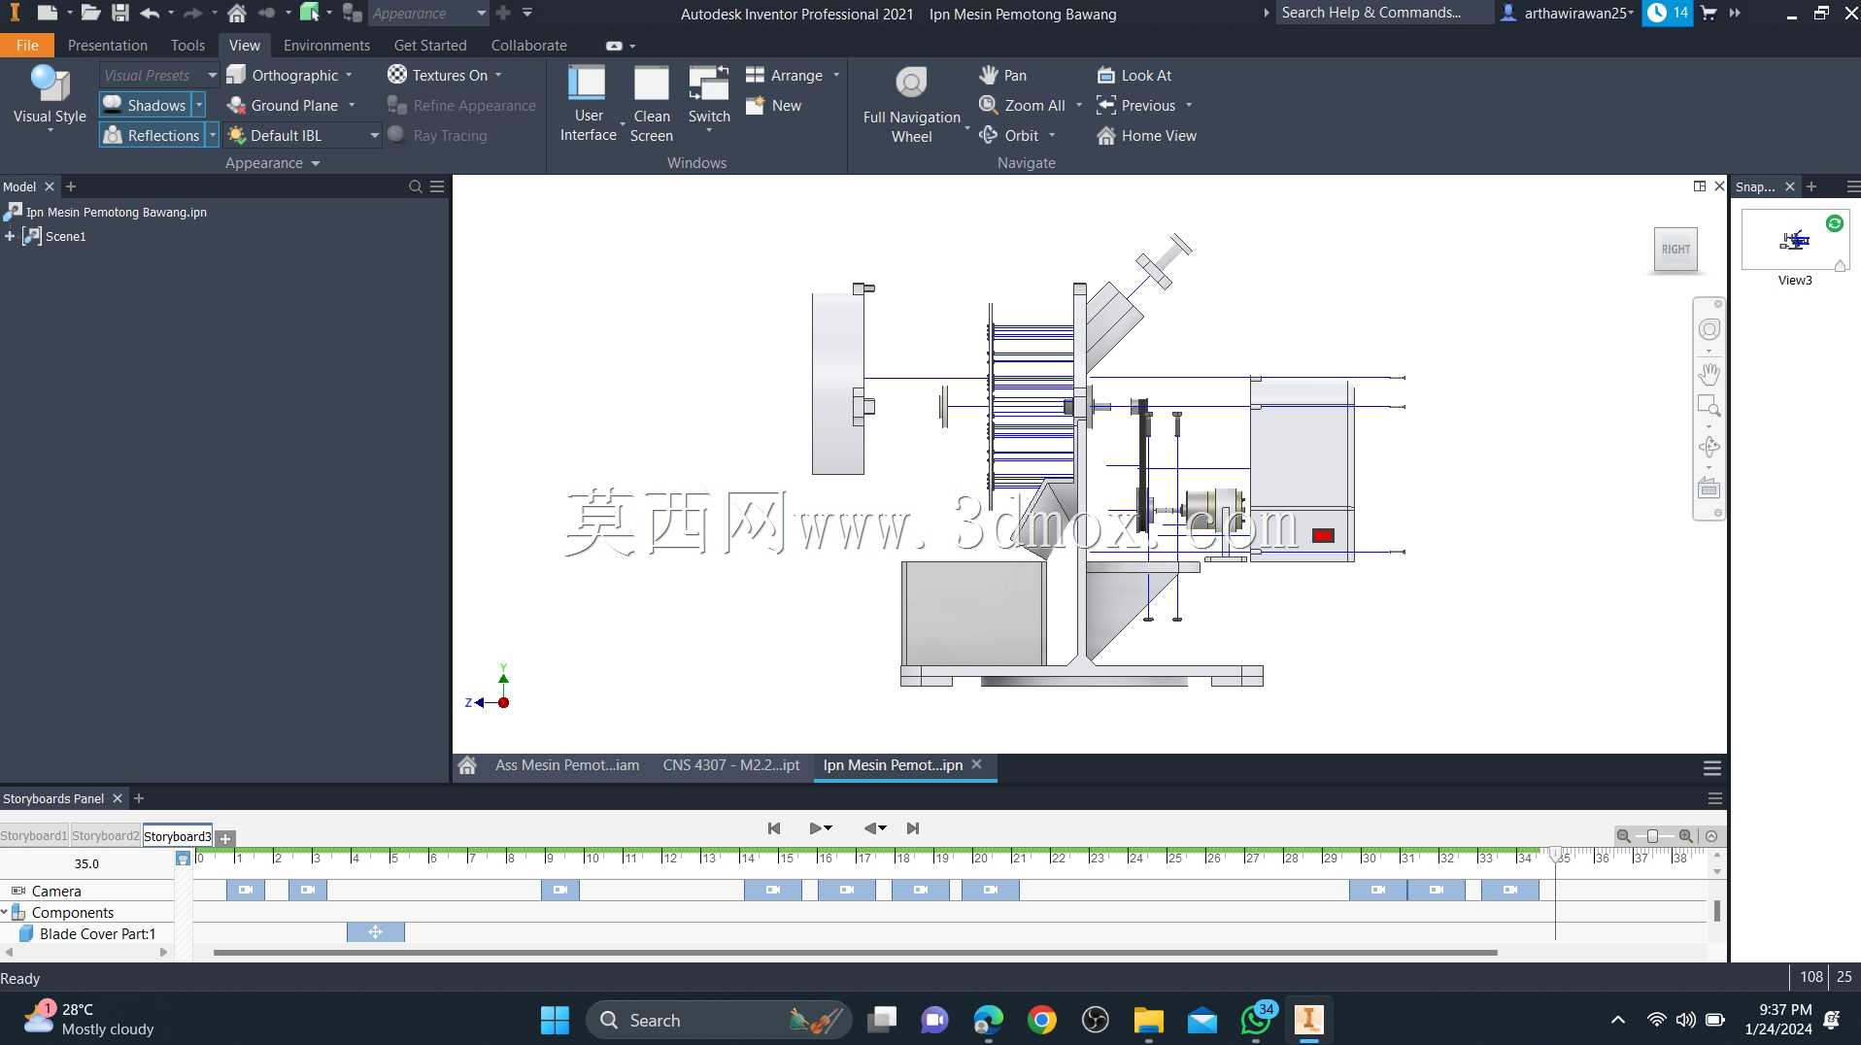Open Windows Start menu
The height and width of the screenshot is (1045, 1861).
pyautogui.click(x=555, y=1020)
